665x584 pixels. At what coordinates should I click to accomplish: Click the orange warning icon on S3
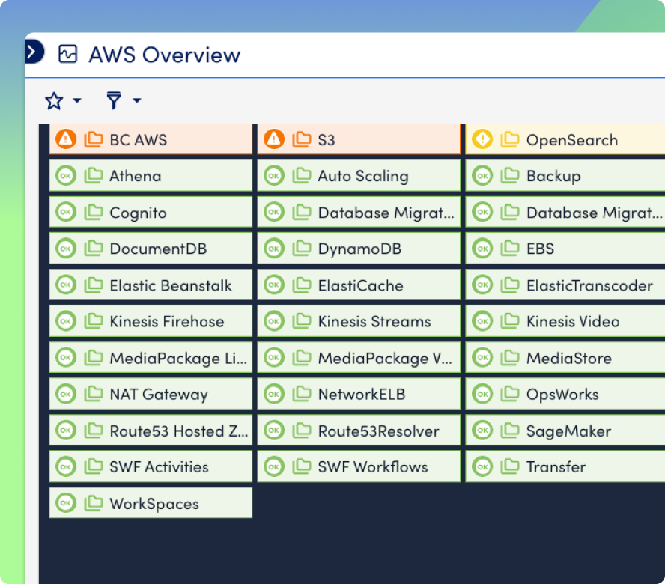pyautogui.click(x=274, y=139)
